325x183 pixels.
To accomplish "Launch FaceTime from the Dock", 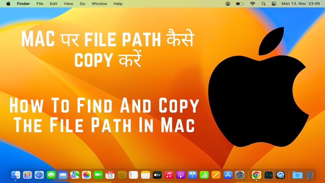I will [98, 175].
